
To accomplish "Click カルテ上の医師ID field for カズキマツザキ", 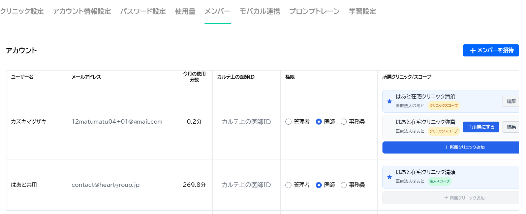I will coord(246,122).
